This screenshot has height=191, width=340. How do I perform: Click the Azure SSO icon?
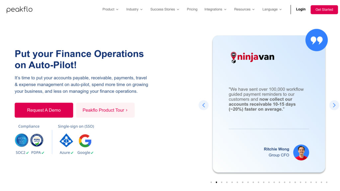coord(66,141)
